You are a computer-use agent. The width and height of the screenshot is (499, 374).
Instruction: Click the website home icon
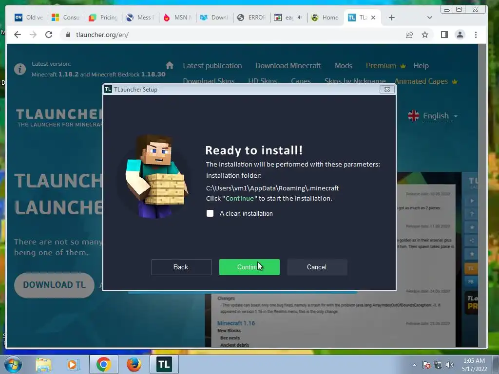click(170, 66)
